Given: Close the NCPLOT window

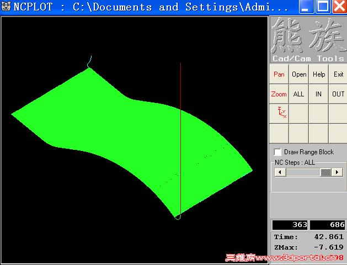Looking at the screenshot, I should click(339, 7).
